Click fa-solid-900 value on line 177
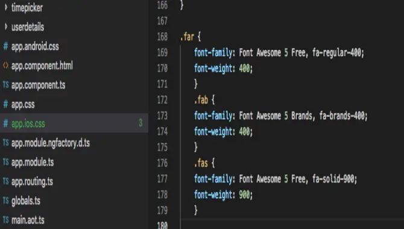404x229 pixels. (333, 179)
